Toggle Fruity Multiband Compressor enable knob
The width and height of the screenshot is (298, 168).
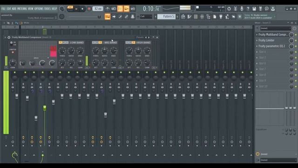coord(291,35)
